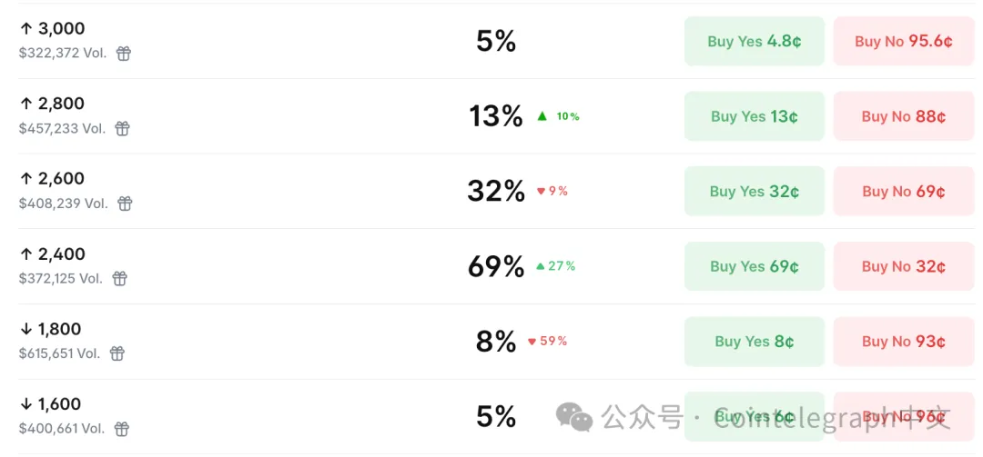Click gift icon beside $400,661 Vol.
983x457 pixels.
pos(121,429)
